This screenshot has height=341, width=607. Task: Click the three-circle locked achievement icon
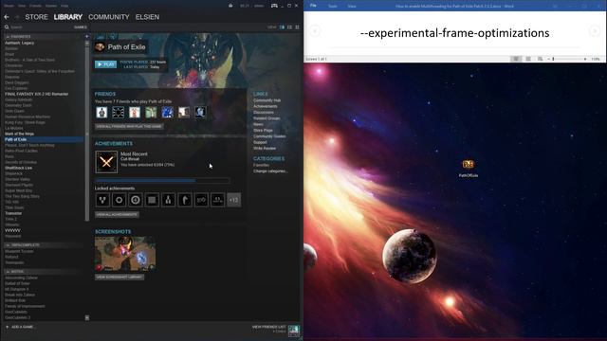click(x=102, y=200)
